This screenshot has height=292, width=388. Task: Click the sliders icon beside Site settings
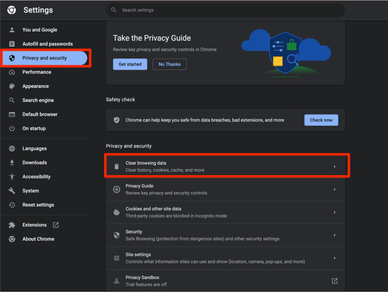coord(117,258)
